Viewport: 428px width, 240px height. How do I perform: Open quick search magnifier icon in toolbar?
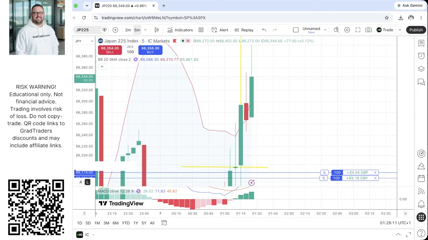click(x=336, y=30)
